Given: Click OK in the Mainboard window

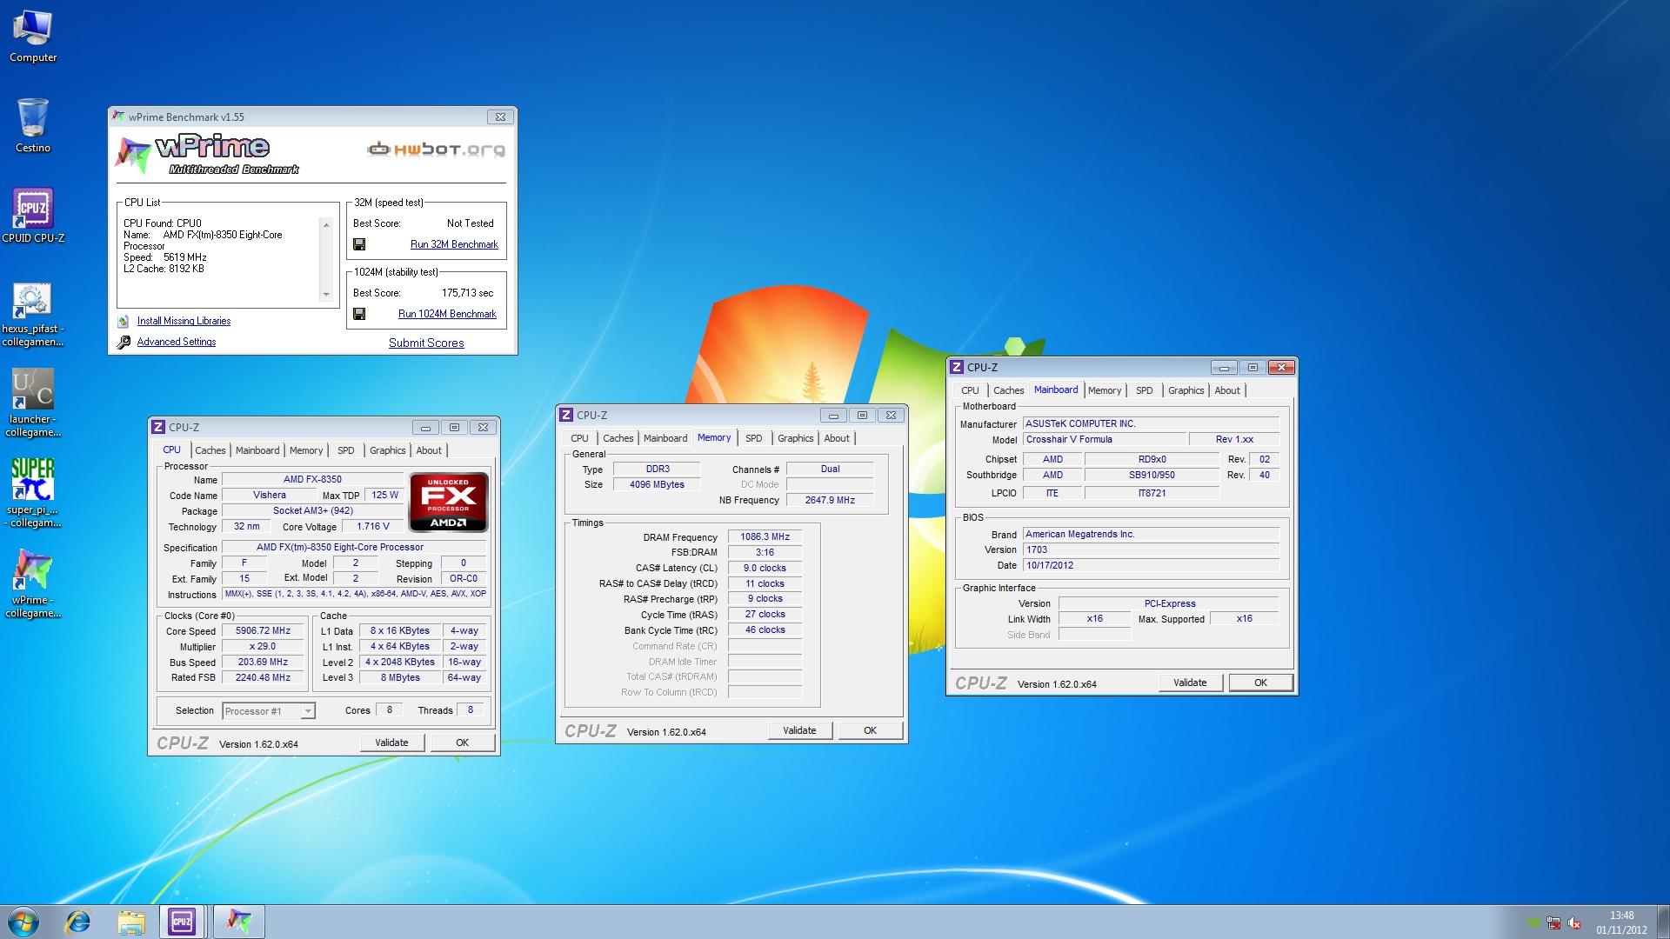Looking at the screenshot, I should pos(1260,683).
